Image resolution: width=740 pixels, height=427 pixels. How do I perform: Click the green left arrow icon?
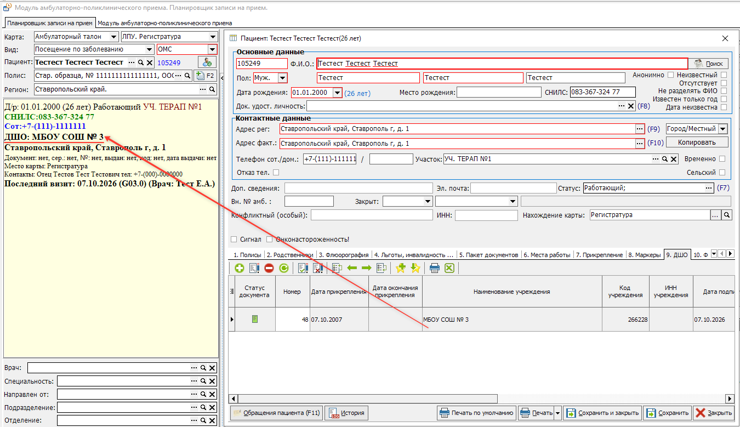pos(352,268)
